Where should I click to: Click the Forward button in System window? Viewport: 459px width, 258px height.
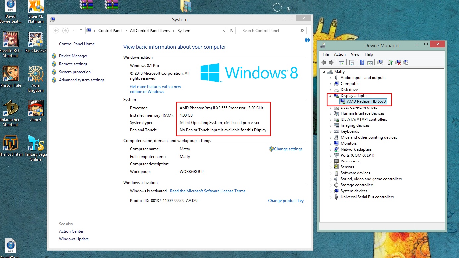pyautogui.click(x=65, y=31)
